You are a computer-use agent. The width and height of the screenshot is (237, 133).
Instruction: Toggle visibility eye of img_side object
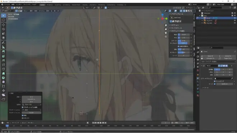click(235, 23)
